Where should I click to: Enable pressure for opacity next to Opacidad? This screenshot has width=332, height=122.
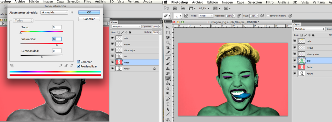[x=239, y=16]
